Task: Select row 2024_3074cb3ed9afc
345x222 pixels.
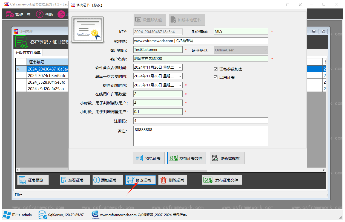Action: pos(48,75)
